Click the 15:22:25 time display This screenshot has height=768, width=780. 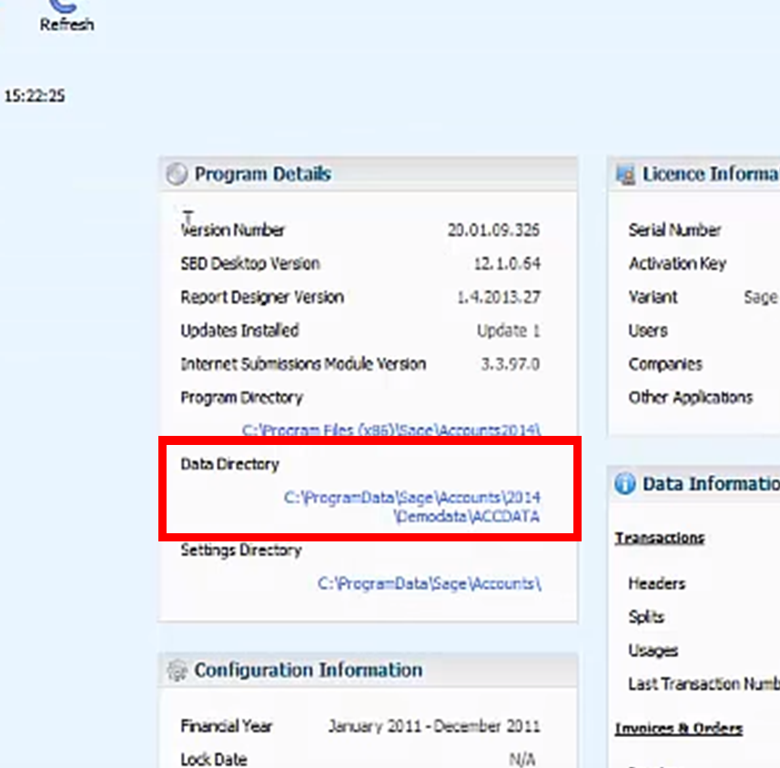[x=35, y=96]
